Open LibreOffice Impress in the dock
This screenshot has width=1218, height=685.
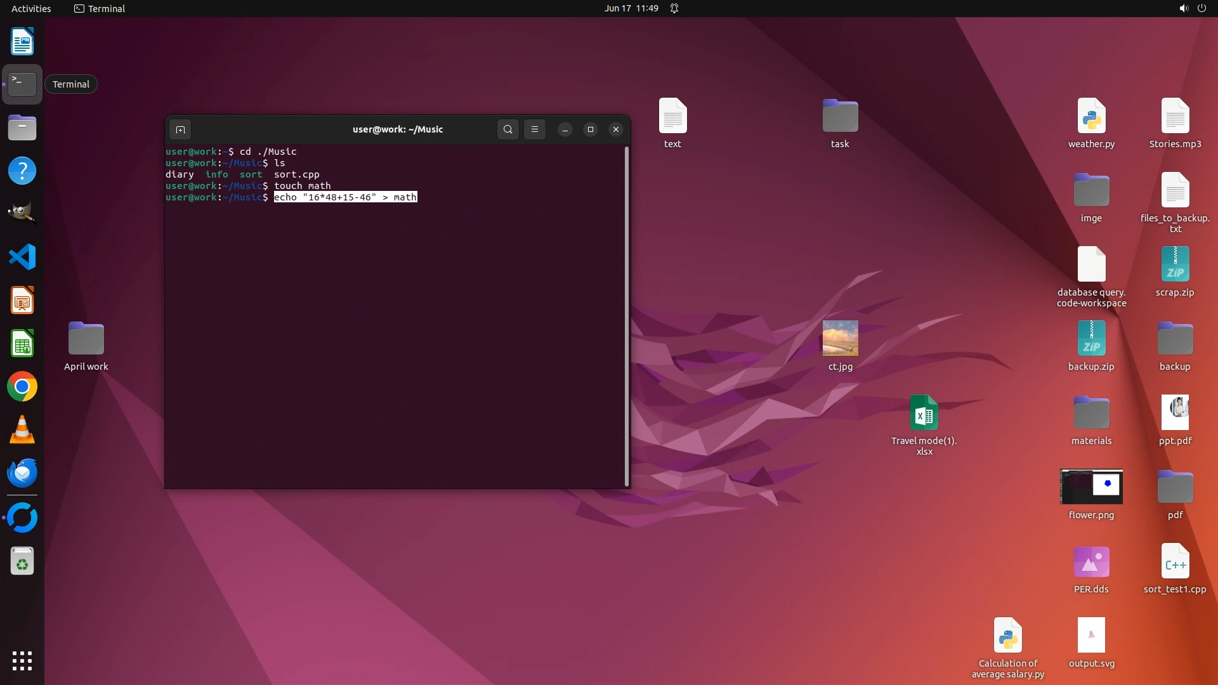tap(22, 301)
